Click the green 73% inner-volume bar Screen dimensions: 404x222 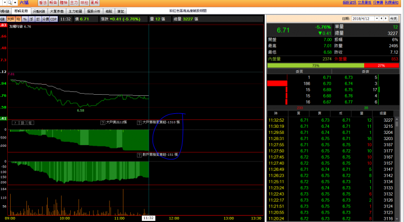click(x=315, y=66)
